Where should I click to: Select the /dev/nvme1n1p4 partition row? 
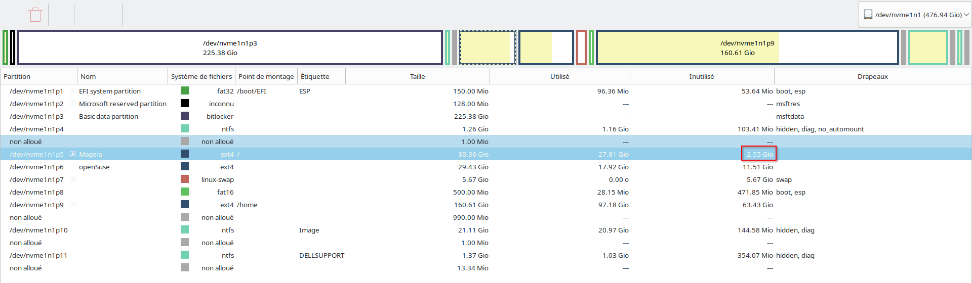[x=486, y=129]
